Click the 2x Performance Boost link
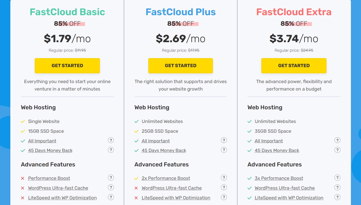The width and height of the screenshot is (361, 205). pos(166,178)
